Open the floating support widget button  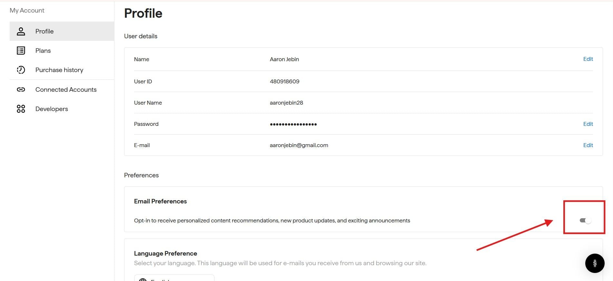coord(595,263)
